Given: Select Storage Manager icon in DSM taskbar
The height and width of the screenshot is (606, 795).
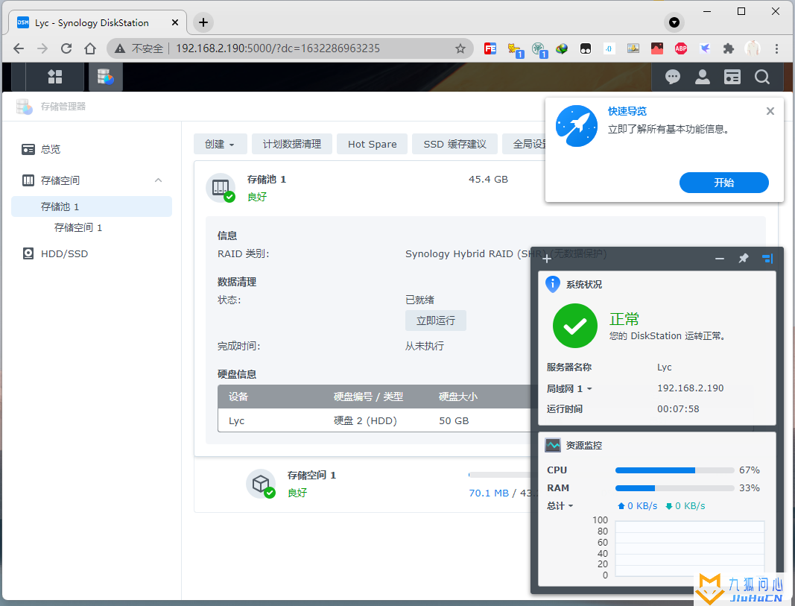Looking at the screenshot, I should 106,77.
